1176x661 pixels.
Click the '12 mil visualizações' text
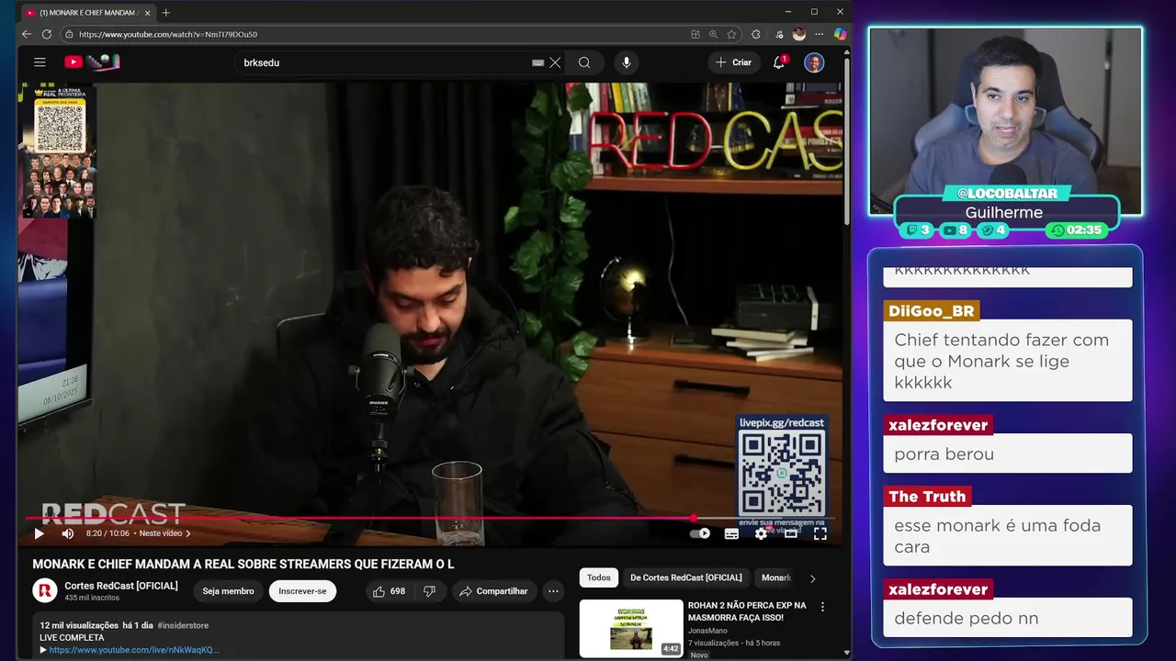pyautogui.click(x=78, y=625)
